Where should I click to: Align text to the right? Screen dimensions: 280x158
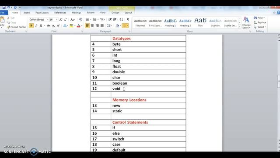(97, 25)
